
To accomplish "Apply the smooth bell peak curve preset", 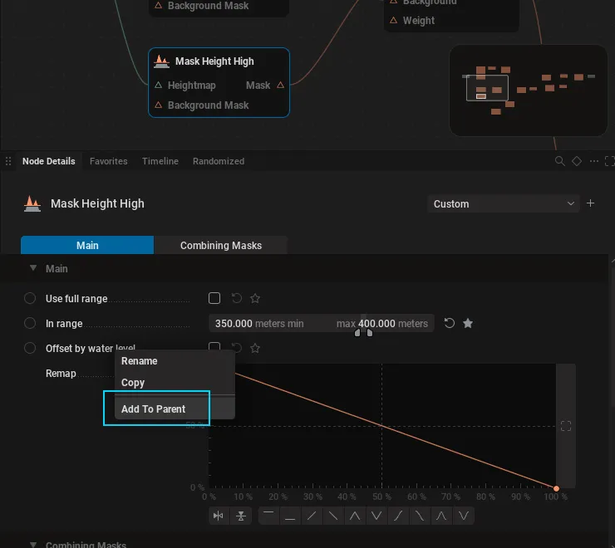I will [x=441, y=516].
